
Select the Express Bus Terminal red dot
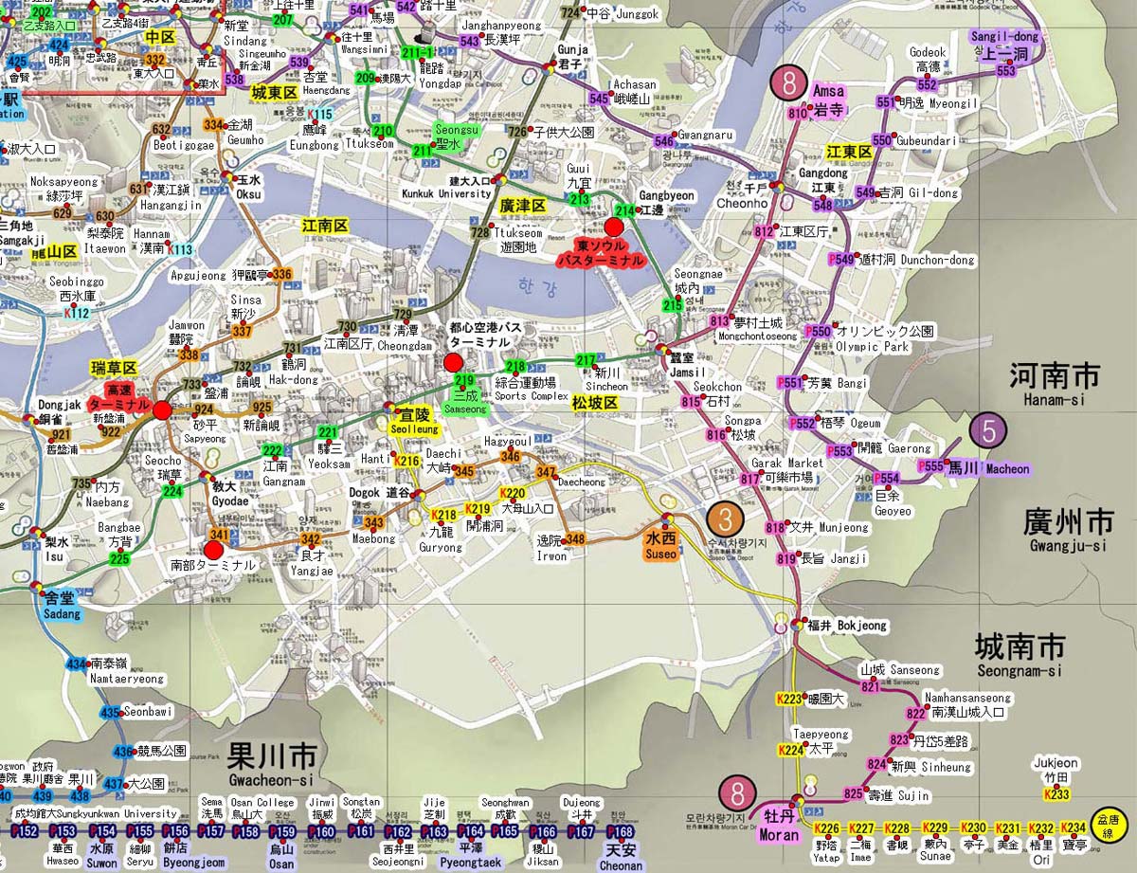[x=162, y=410]
